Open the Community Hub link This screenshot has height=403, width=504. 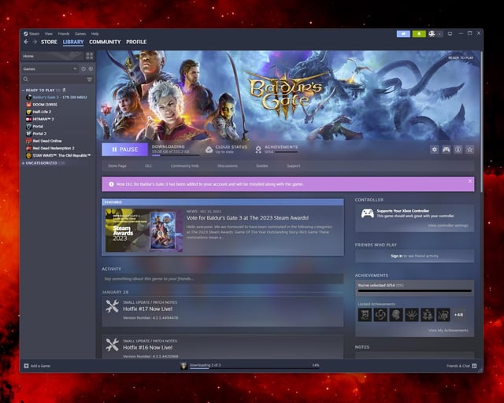coord(185,166)
